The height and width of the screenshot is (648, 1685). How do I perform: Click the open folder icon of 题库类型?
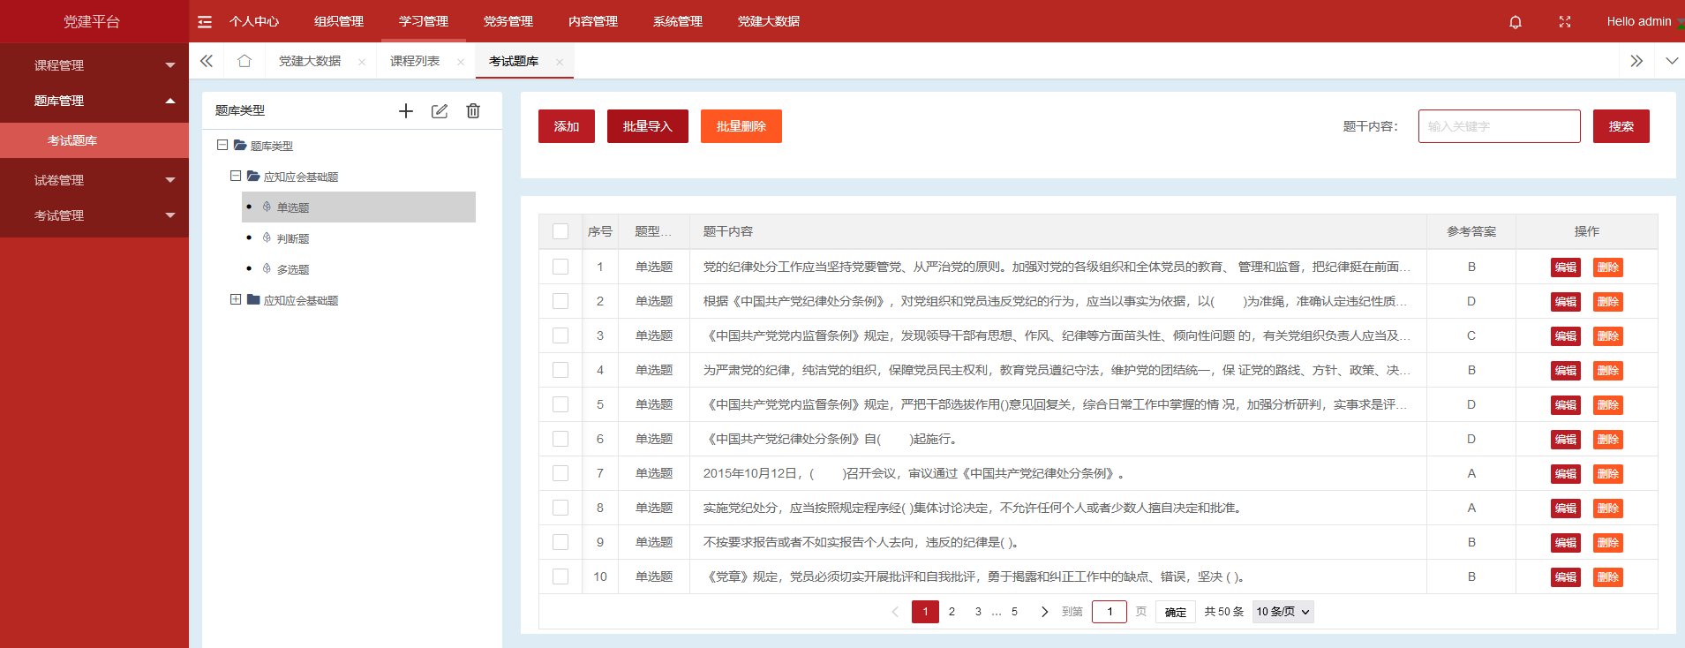point(240,145)
